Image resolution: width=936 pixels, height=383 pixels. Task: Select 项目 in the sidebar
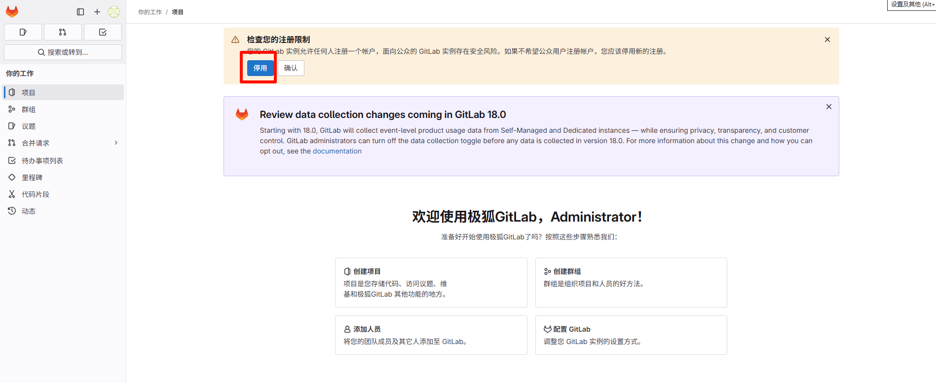coord(64,92)
